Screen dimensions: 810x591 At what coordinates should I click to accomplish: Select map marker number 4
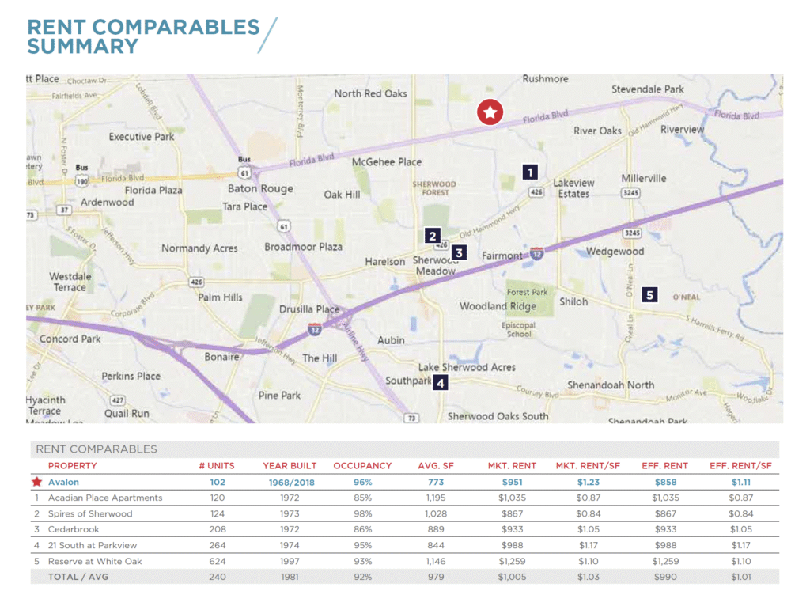[x=440, y=383]
